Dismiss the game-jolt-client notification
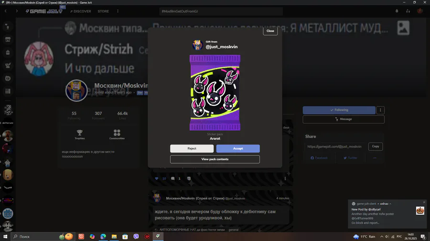Viewport: 430px width, 241px height. click(x=424, y=202)
